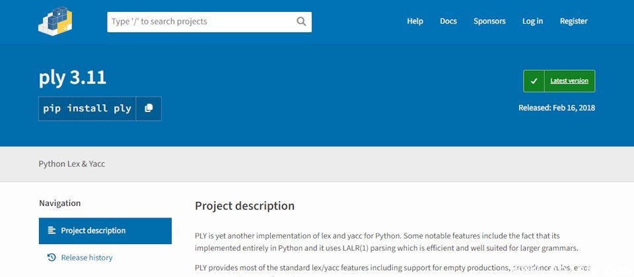Screen dimensions: 634x277
Task: Focus the search projects input field
Action: (201, 22)
